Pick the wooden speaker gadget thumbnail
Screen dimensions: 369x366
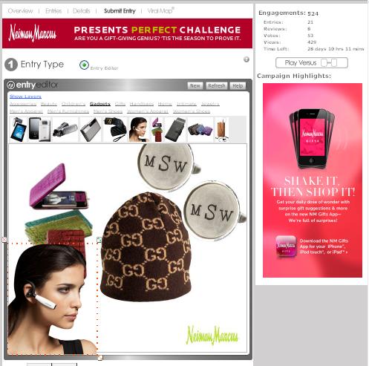click(222, 130)
